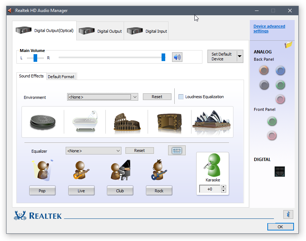The height and width of the screenshot is (241, 306).
Task: Click the digital optical connector icon
Action: point(280,171)
